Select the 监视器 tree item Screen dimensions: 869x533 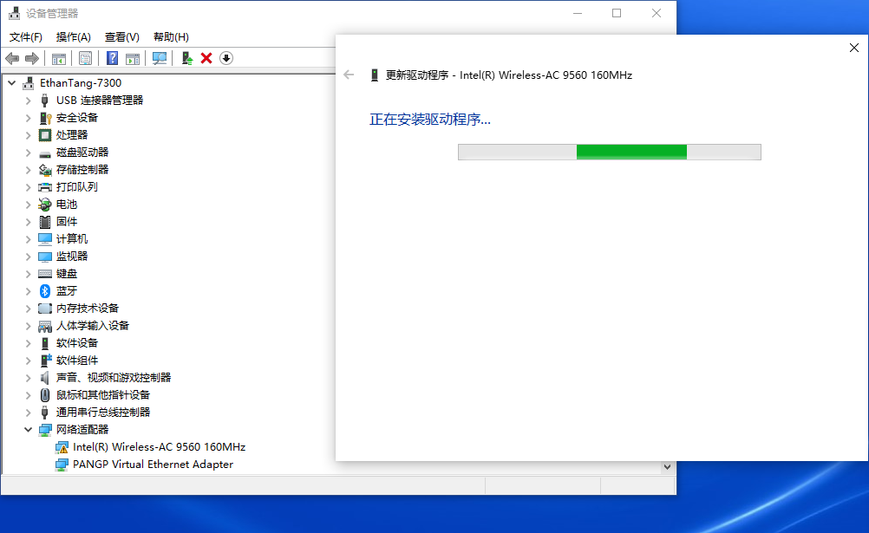tap(72, 256)
